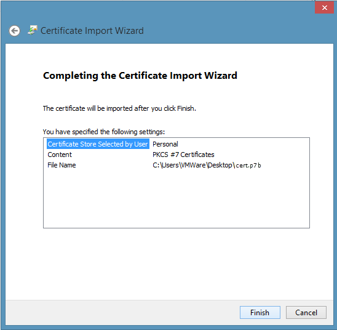Click the Certificate Import Wizard title text
The width and height of the screenshot is (337, 330).
click(x=92, y=31)
